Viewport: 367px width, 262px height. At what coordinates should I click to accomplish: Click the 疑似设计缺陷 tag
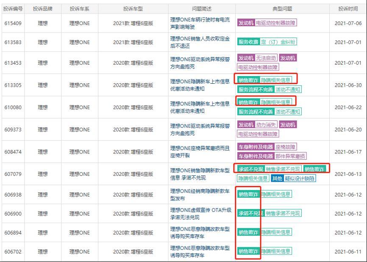(x=300, y=178)
